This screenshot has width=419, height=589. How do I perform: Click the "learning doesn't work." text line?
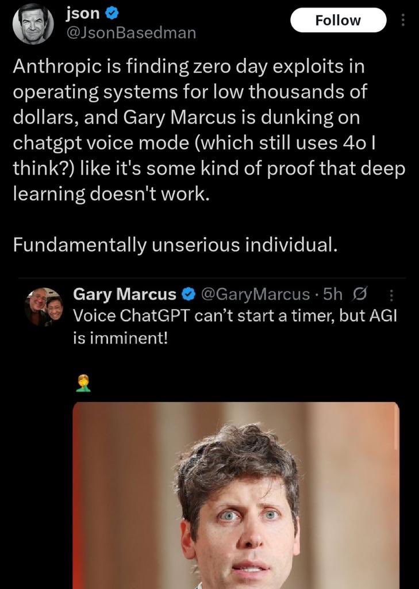[x=107, y=195]
